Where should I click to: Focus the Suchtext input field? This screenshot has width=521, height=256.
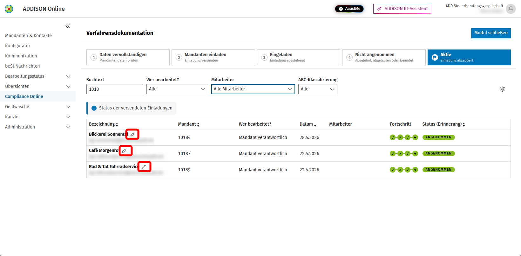115,89
